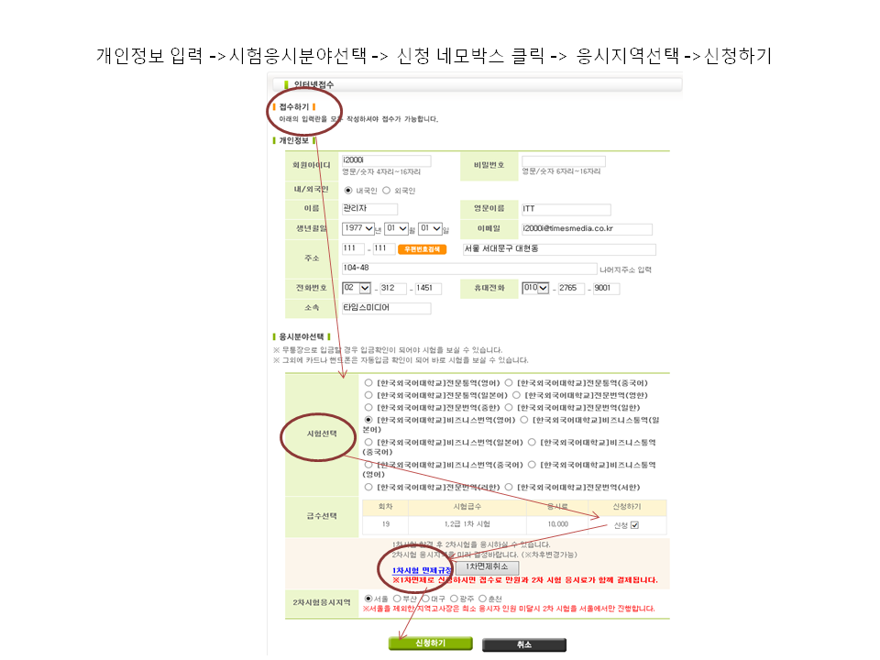
Task: Open the birth day dropdown
Action: click(430, 229)
